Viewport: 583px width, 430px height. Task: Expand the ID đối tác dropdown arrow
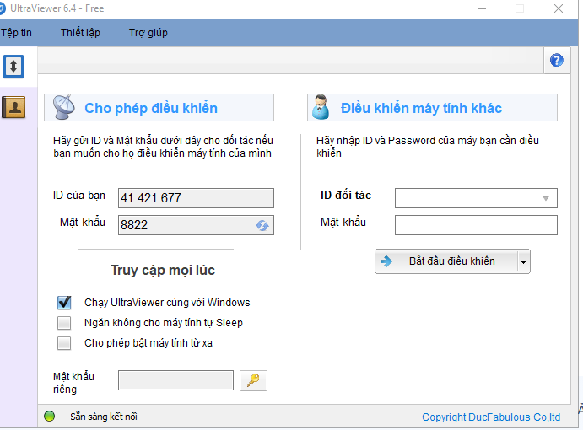pos(545,198)
